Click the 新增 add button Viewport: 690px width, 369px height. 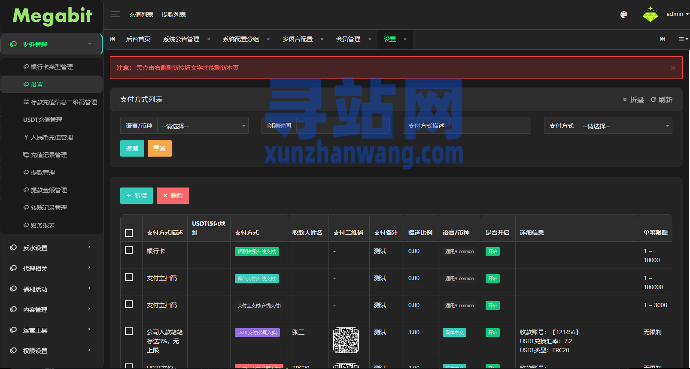tap(137, 196)
